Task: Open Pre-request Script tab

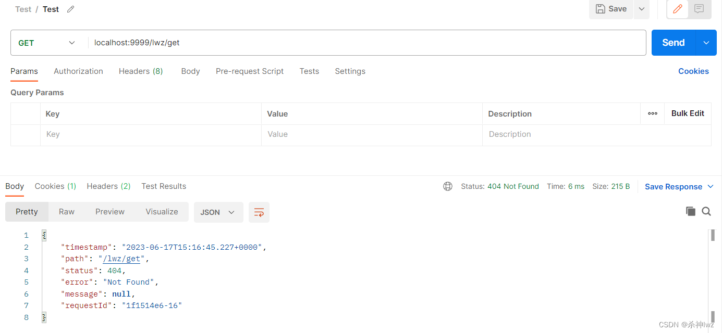Action: coord(250,71)
